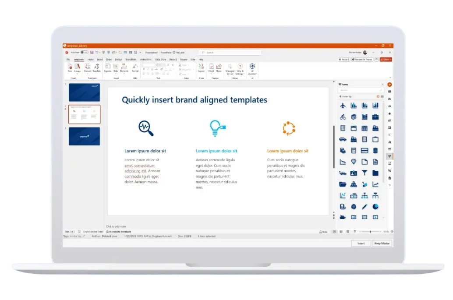Click the star favorites icon in the sidebar
This screenshot has width=453, height=300.
pyautogui.click(x=390, y=113)
